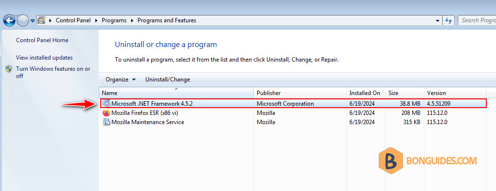The height and width of the screenshot is (191, 496).
Task: Click 6/19/2024 date in .NET Framework row
Action: pyautogui.click(x=362, y=104)
